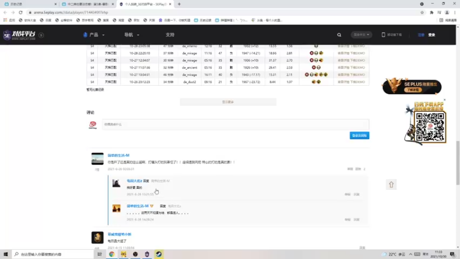Click de_mirage in the 10-28 22:20:10 row
This screenshot has width=460, height=259.
[189, 53]
